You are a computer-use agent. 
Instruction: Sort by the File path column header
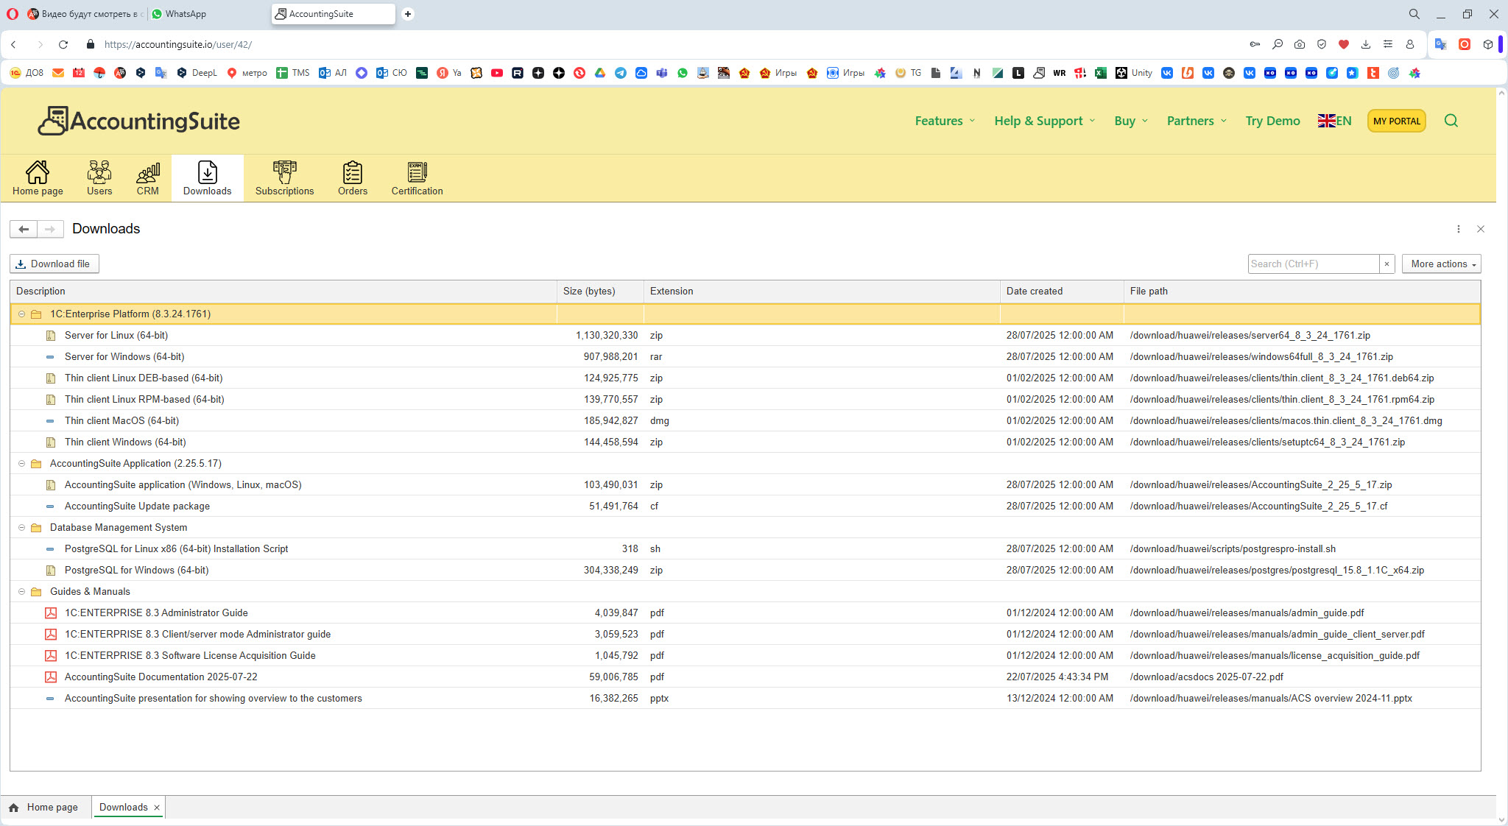[1302, 292]
